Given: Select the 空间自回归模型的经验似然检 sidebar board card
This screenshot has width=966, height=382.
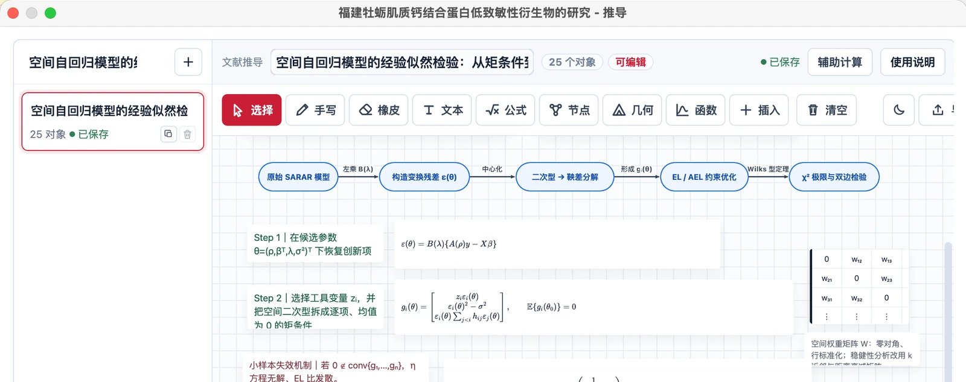Looking at the screenshot, I should coord(113,121).
